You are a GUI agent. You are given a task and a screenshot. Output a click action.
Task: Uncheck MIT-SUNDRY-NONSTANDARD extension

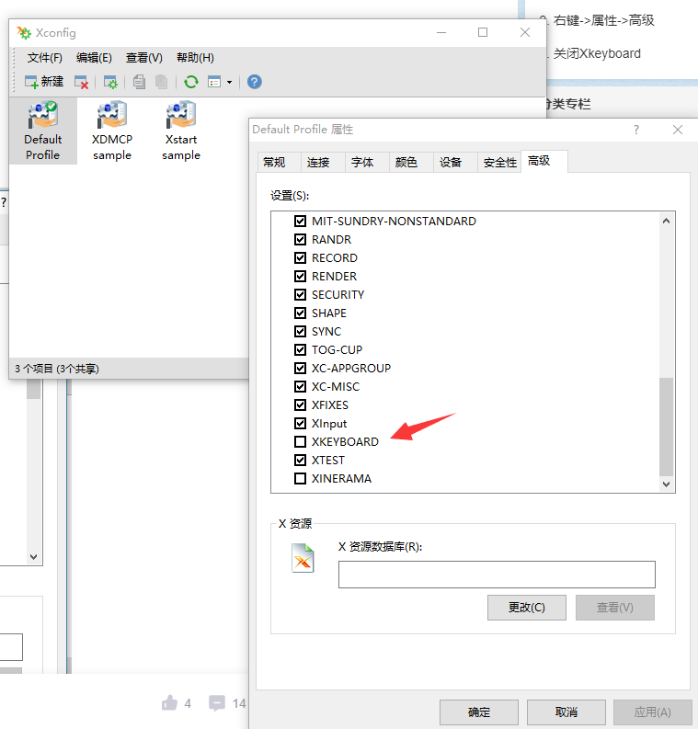[301, 221]
